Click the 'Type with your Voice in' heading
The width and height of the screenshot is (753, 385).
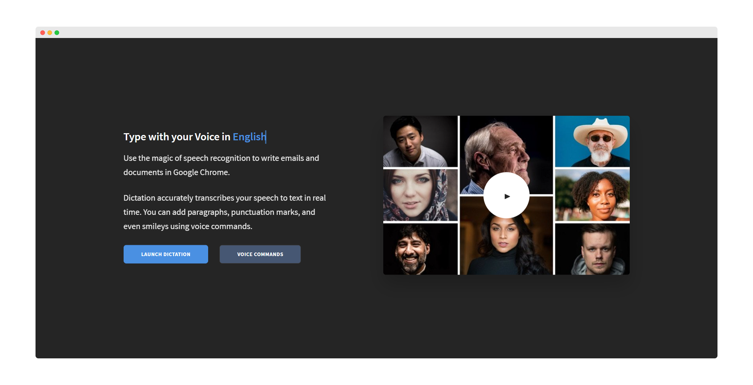coord(177,137)
